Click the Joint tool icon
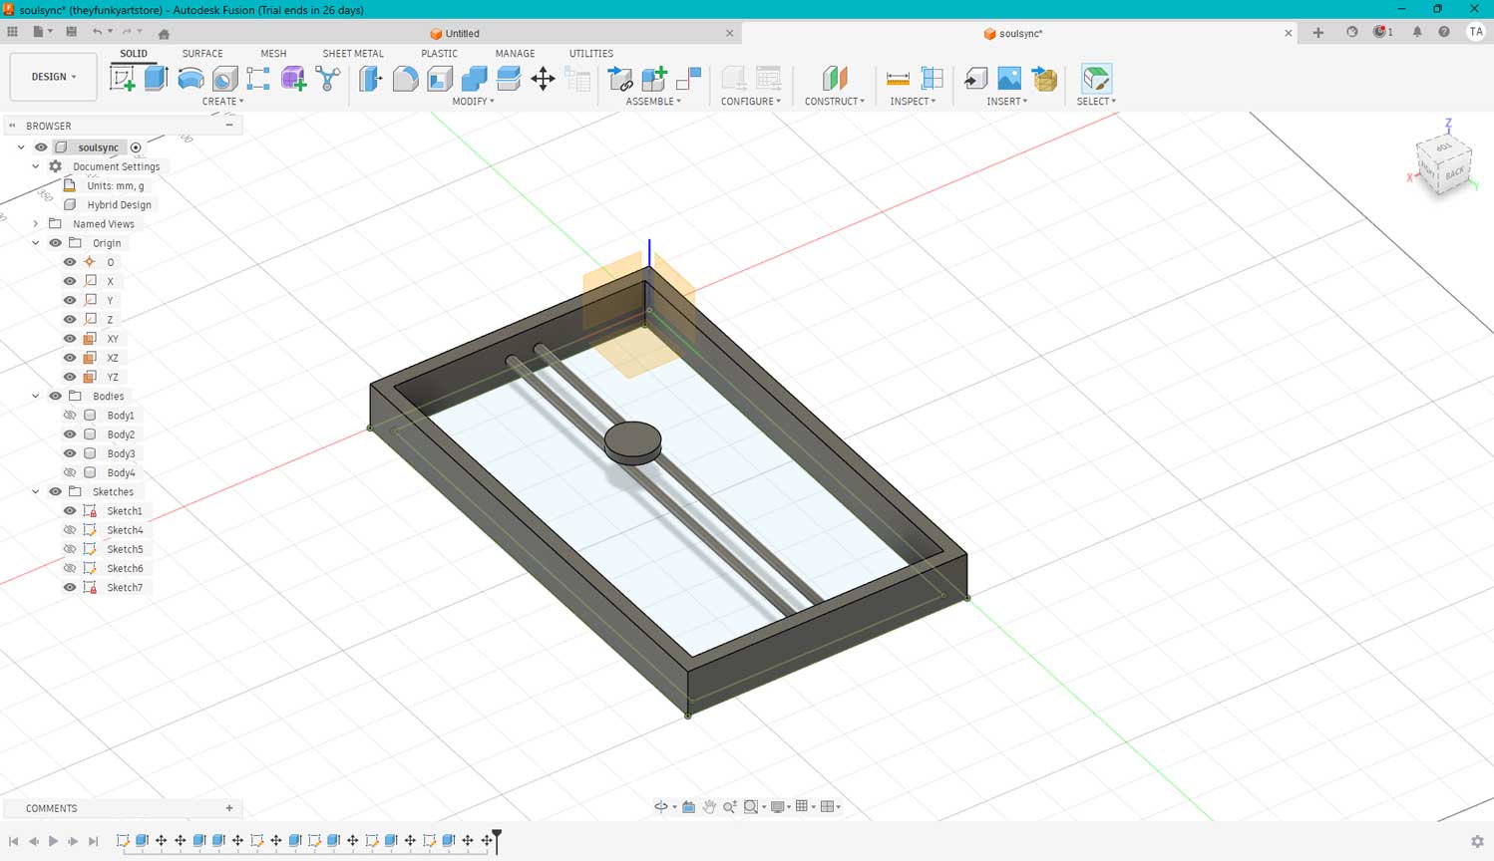Image resolution: width=1494 pixels, height=861 pixels. 620,79
